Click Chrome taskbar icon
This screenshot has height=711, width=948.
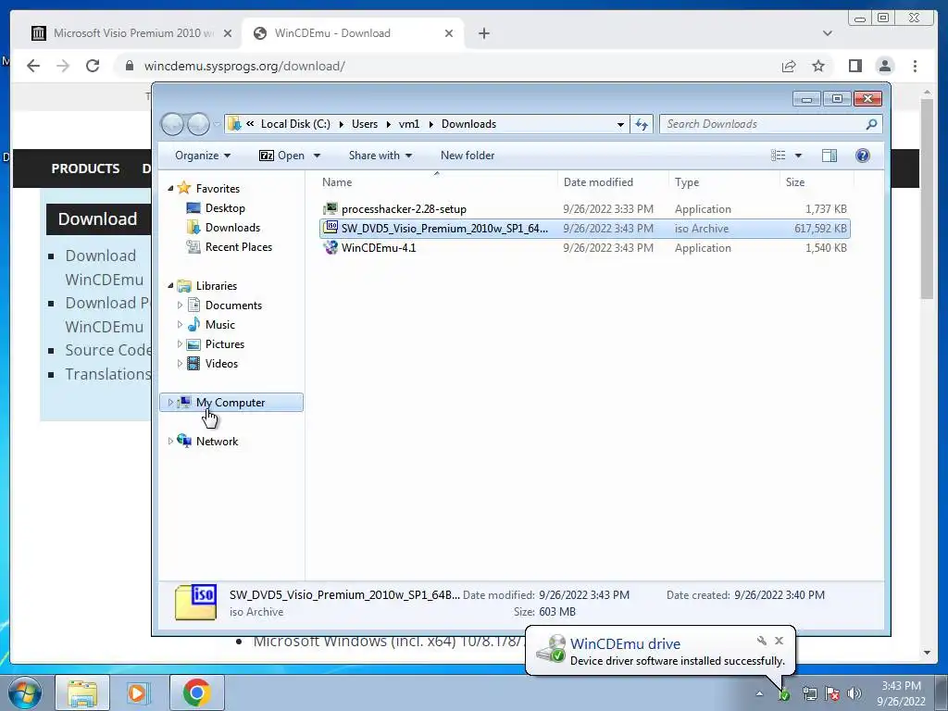(196, 692)
